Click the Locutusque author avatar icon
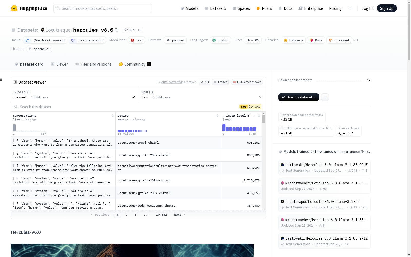The height and width of the screenshot is (257, 411). [43, 30]
